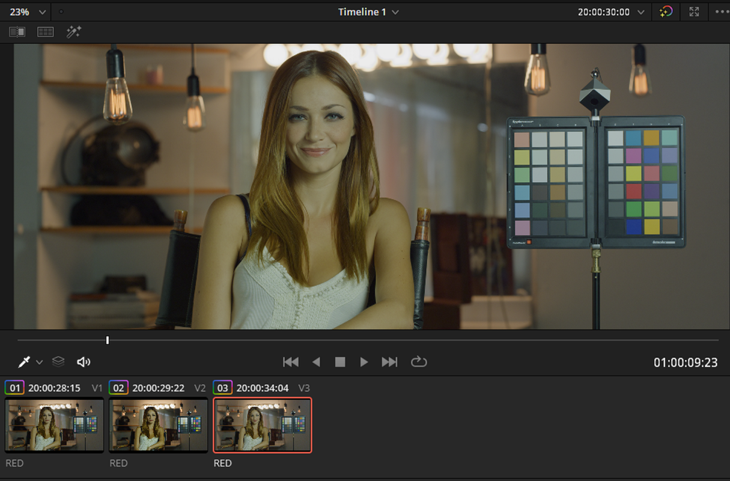The width and height of the screenshot is (730, 481).
Task: Select clip 03 highlighted thumbnail
Action: [x=263, y=425]
